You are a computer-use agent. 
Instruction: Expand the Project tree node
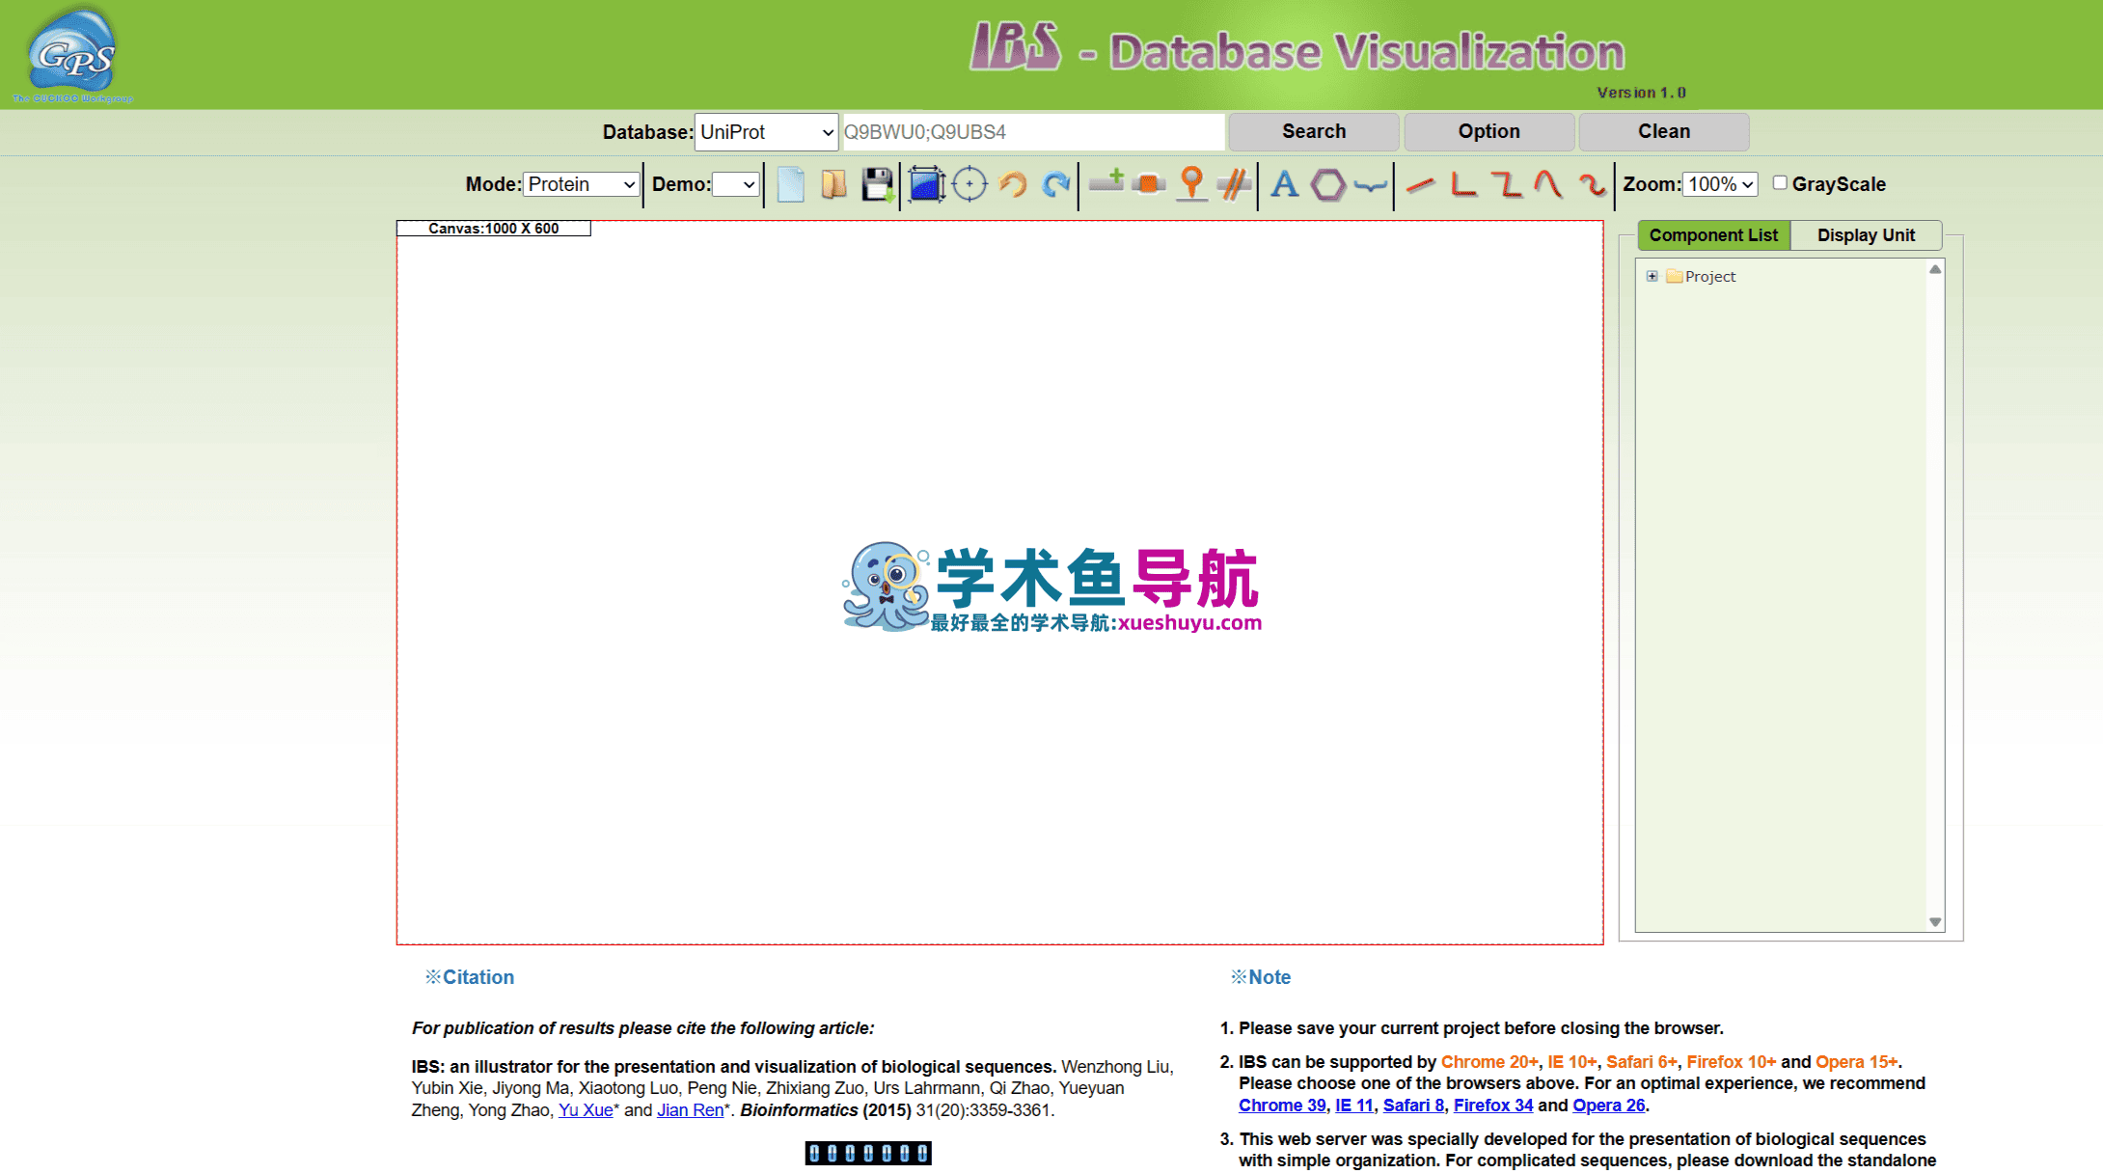(x=1652, y=276)
